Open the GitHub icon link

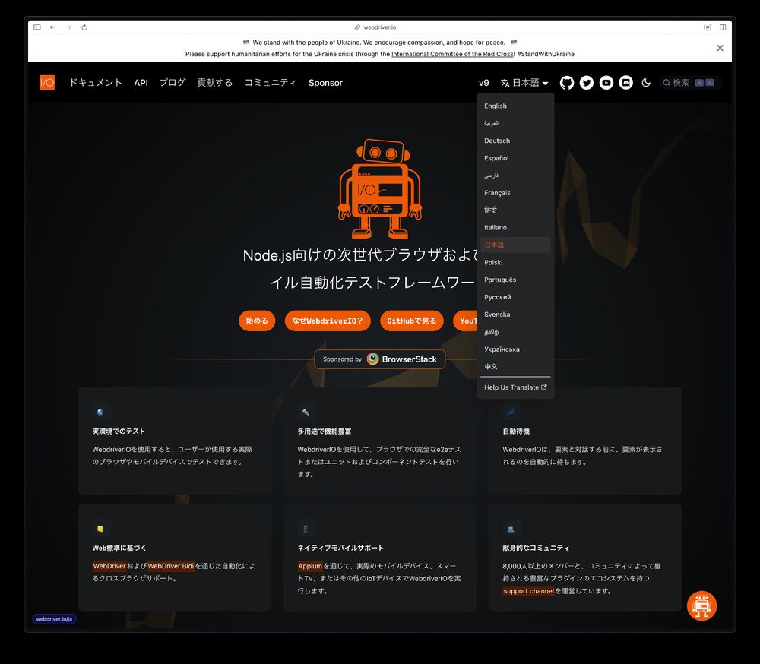tap(567, 83)
